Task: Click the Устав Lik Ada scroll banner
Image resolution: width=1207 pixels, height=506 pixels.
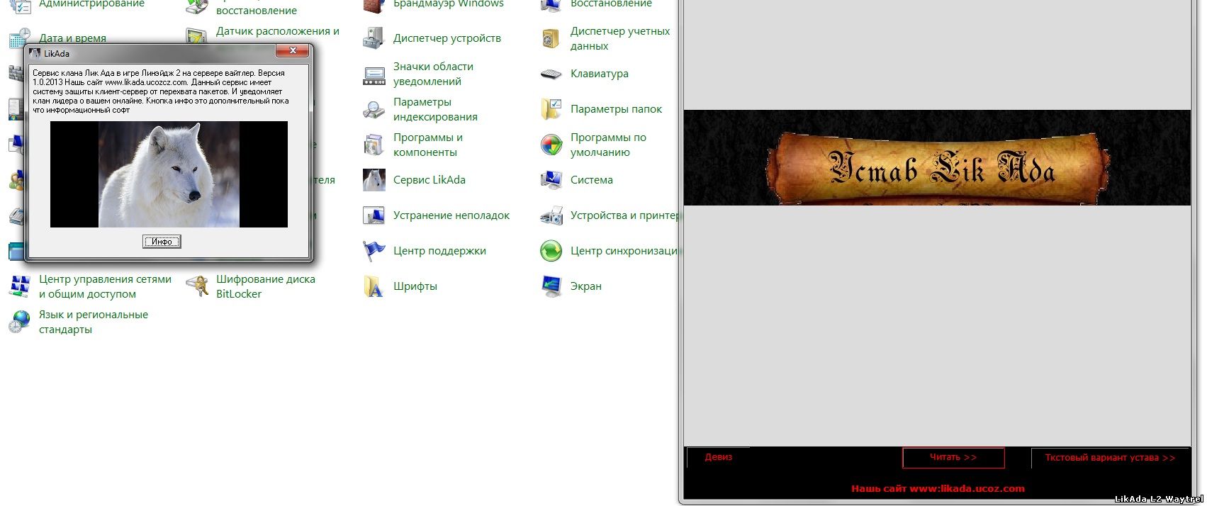Action: coord(939,169)
